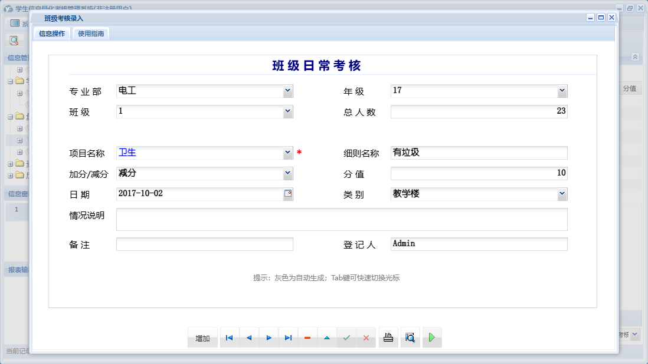Screen dimensions: 648x364
Task: Click the green run arrow icon
Action: [x=431, y=337]
